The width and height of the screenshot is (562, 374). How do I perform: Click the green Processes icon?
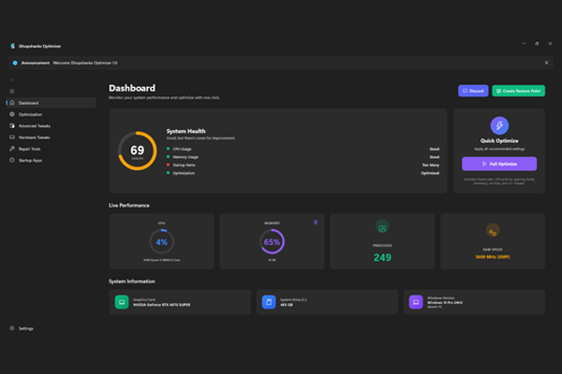pos(382,228)
